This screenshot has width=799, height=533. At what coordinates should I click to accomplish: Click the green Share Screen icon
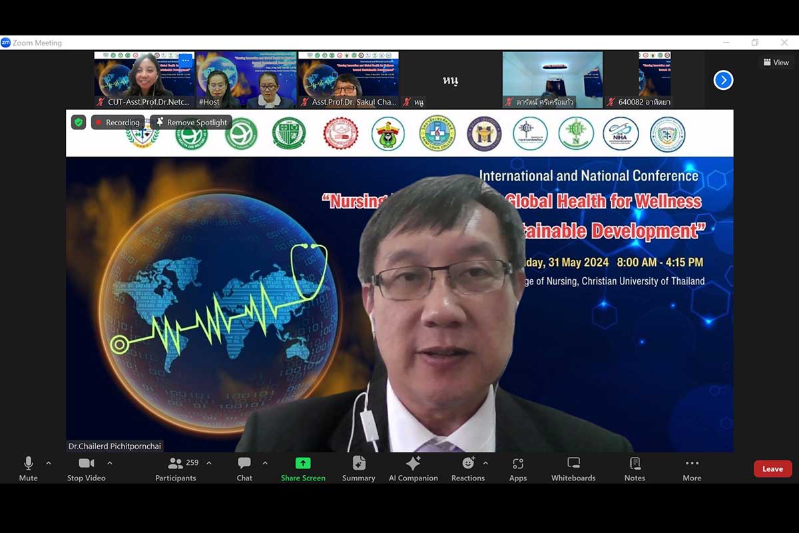(303, 464)
